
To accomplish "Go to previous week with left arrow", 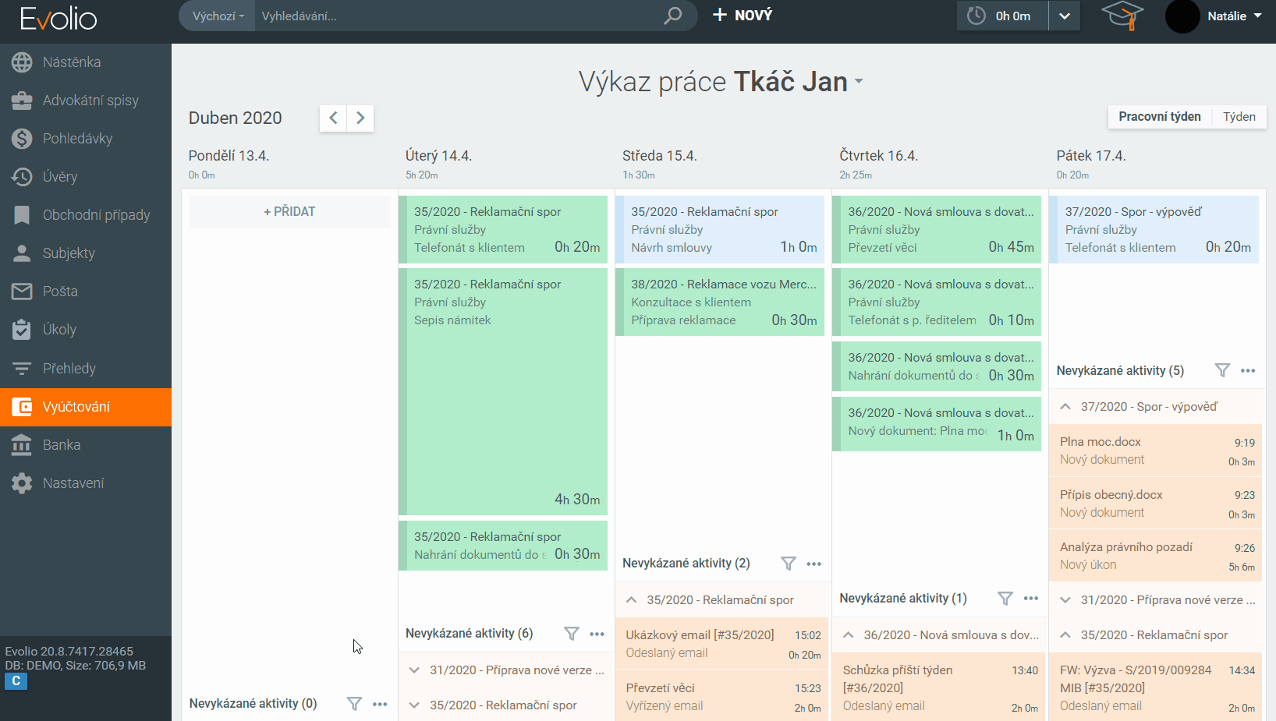I will pos(333,118).
